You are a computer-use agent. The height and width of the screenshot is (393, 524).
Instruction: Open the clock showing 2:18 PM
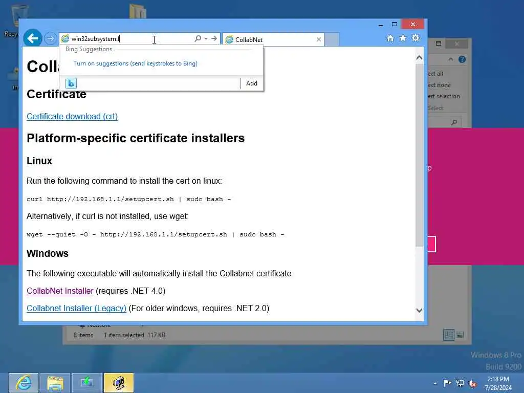click(x=498, y=383)
